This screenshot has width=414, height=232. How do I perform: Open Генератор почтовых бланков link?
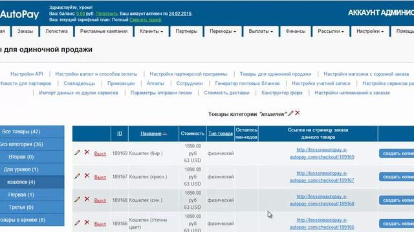pos(247,83)
